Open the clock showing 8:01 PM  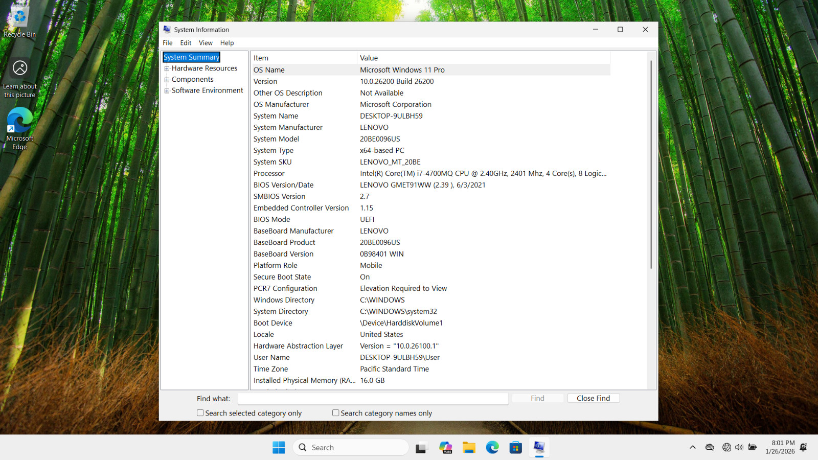coord(780,447)
